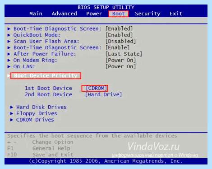Open the Power tab
The height and width of the screenshot is (169, 212).
coord(94,14)
